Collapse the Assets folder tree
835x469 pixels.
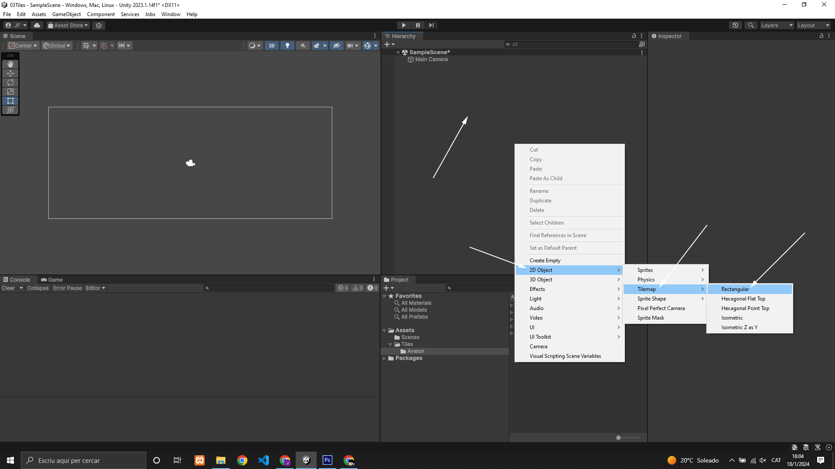(x=384, y=330)
